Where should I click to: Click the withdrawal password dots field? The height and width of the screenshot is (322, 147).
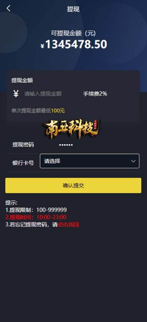click(66, 145)
